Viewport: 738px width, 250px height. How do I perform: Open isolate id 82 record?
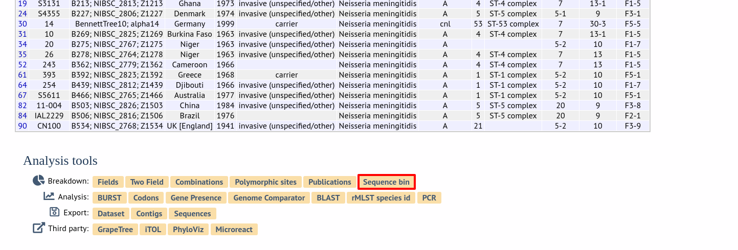coord(23,106)
